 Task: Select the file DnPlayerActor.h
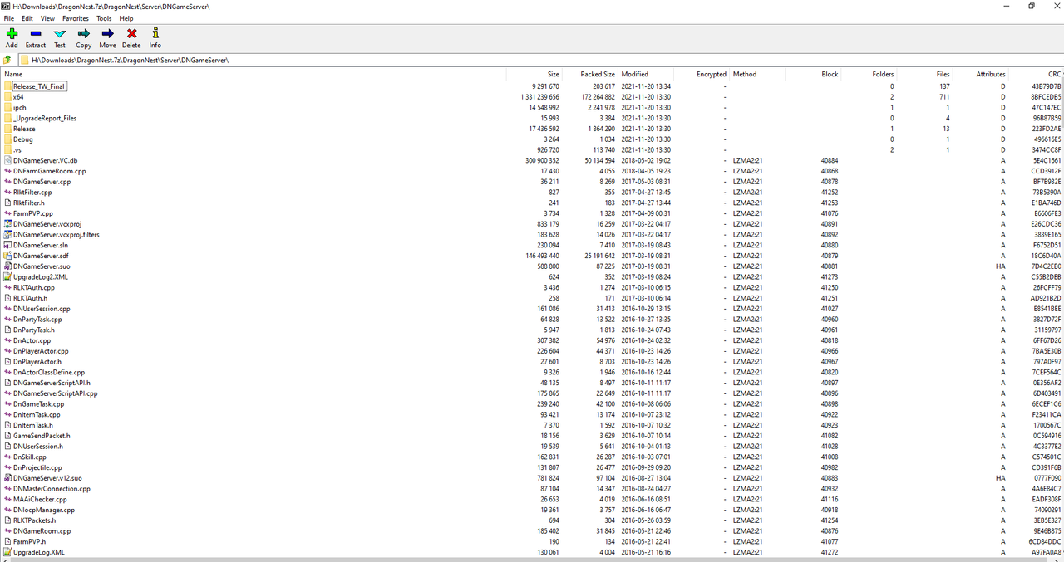[x=37, y=362]
